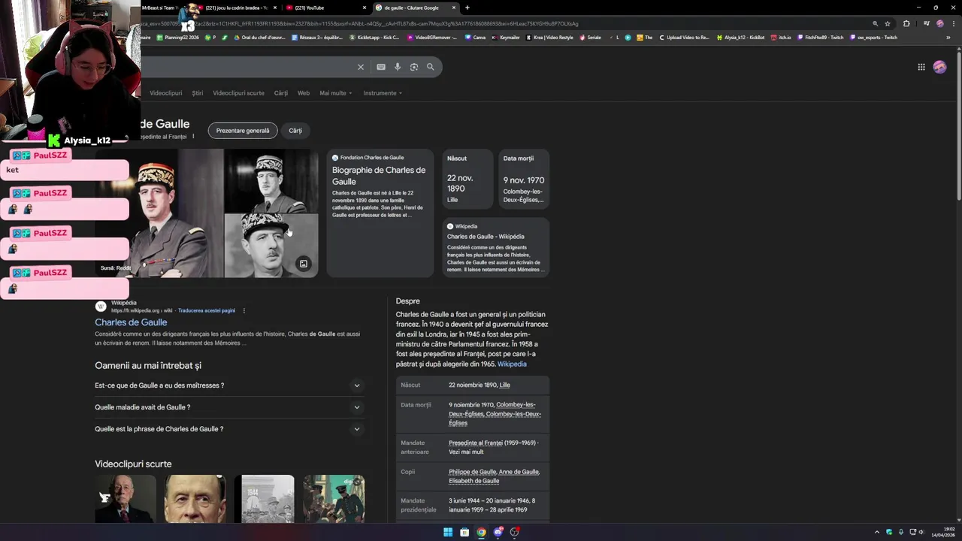Open the 'Instrumente' tools dropdown
Screen dimensions: 962x541
coord(383,93)
